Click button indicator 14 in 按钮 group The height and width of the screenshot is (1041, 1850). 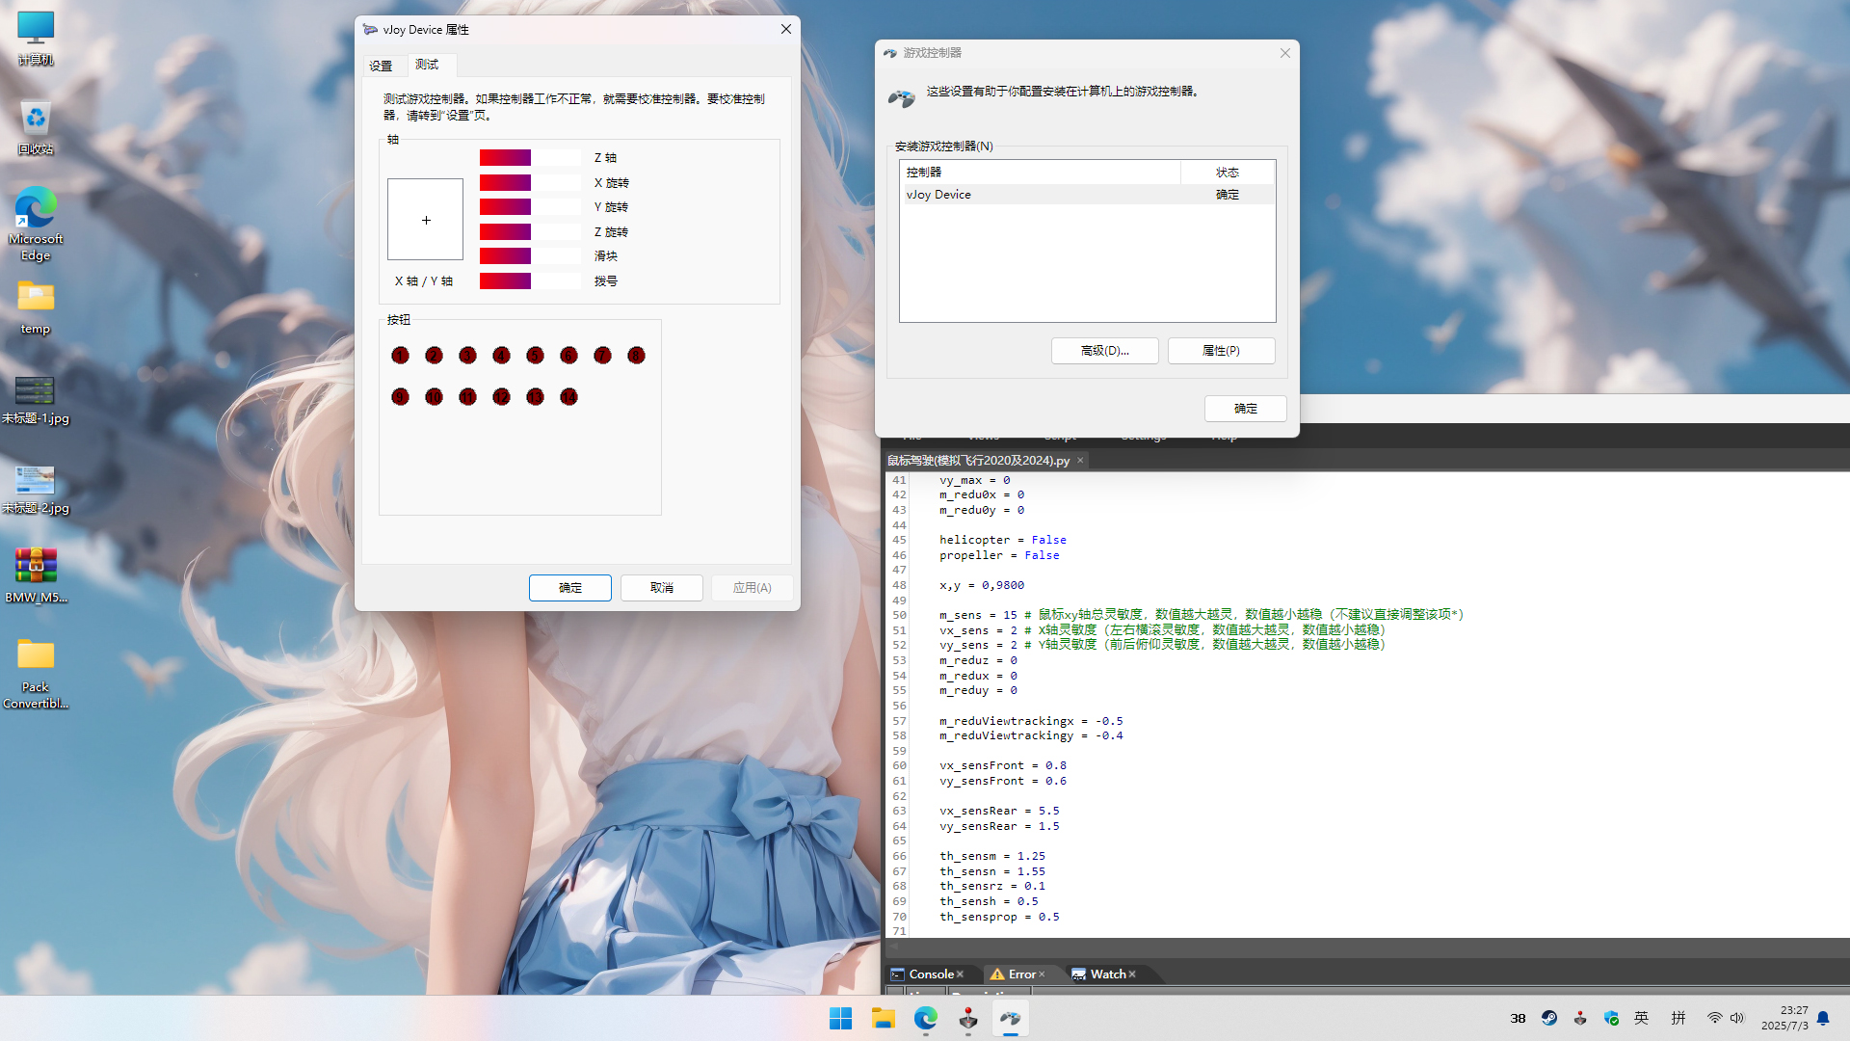(x=568, y=397)
